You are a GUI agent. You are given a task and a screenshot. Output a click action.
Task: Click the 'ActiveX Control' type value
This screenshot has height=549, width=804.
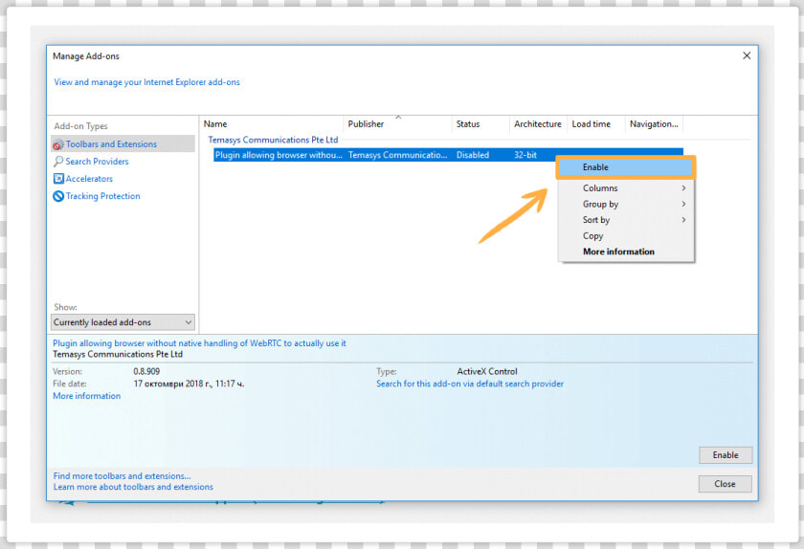tap(487, 372)
